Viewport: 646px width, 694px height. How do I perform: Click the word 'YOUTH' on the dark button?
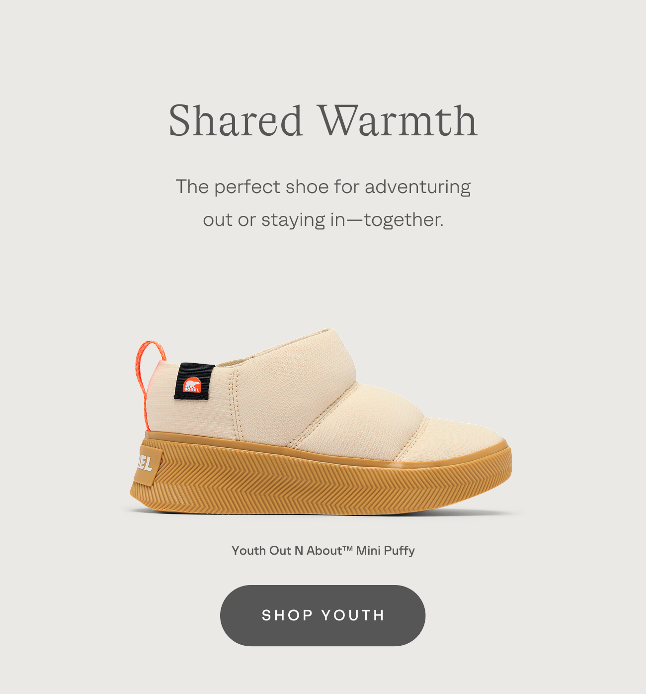coord(353,615)
